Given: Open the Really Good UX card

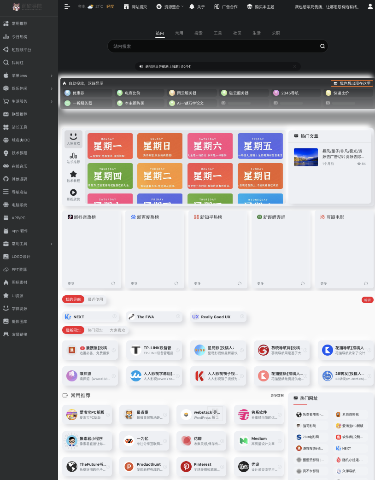Looking at the screenshot, I should (x=218, y=317).
